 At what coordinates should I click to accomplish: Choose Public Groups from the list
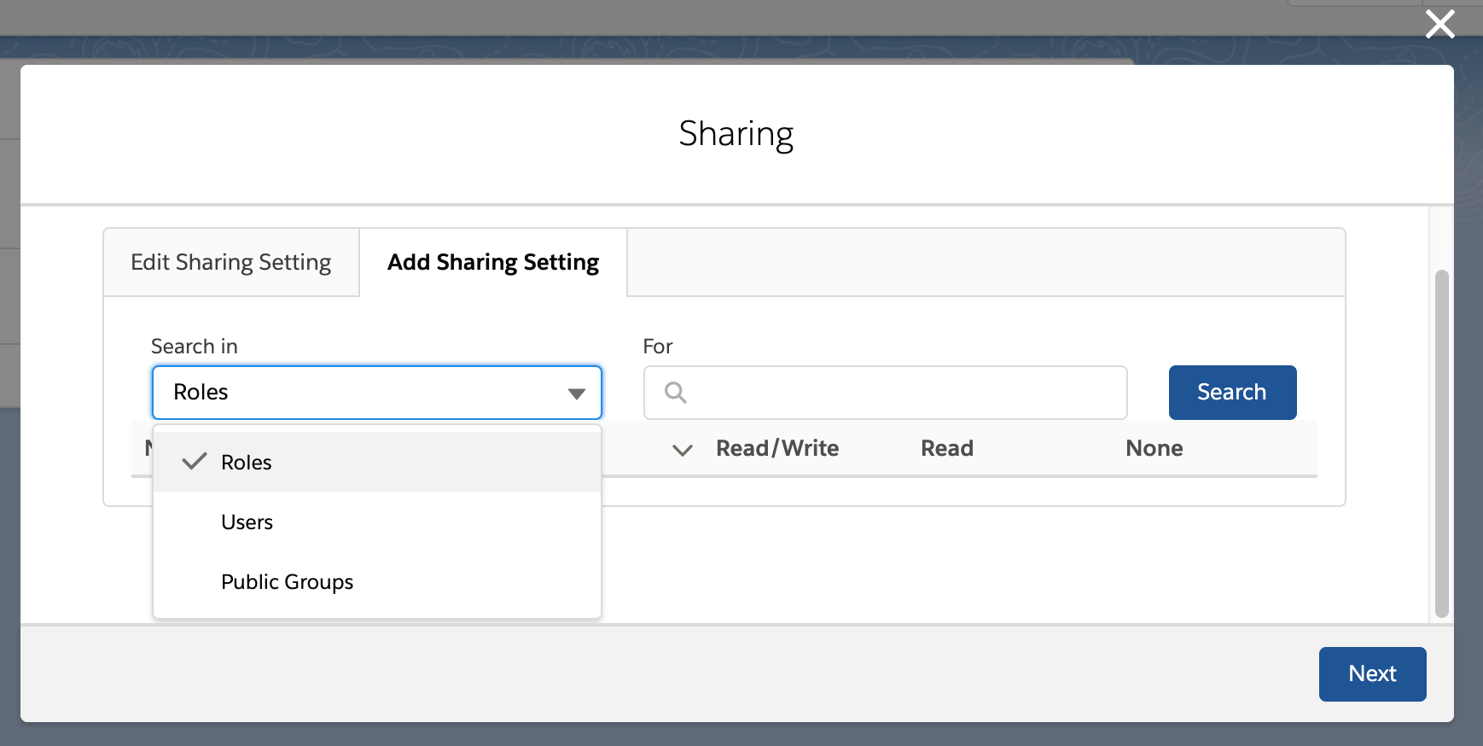point(377,581)
